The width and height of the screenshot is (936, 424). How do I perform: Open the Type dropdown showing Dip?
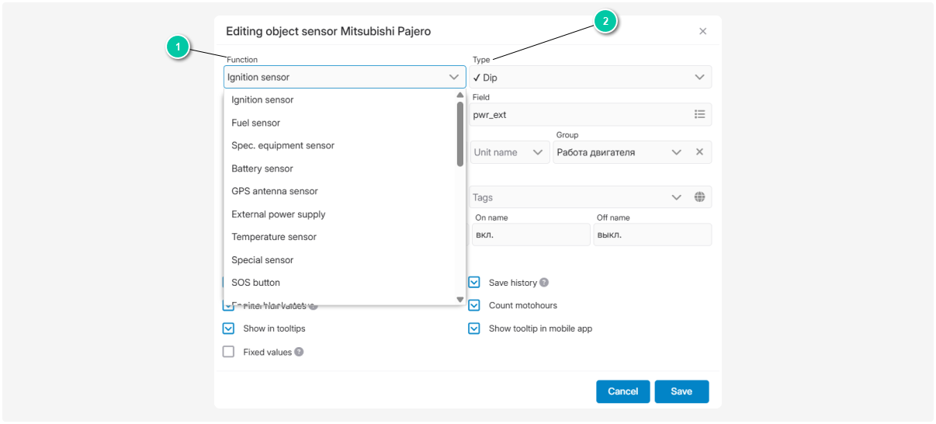click(590, 78)
